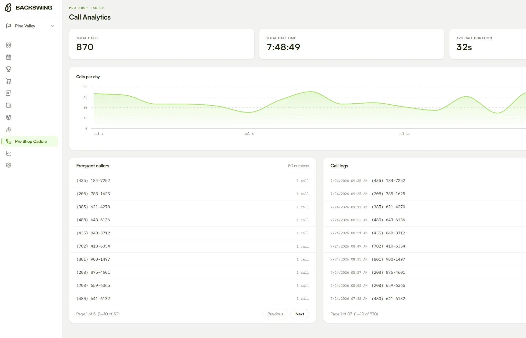
Task: Select frequent caller (208) 875-4601
Action: (193, 272)
